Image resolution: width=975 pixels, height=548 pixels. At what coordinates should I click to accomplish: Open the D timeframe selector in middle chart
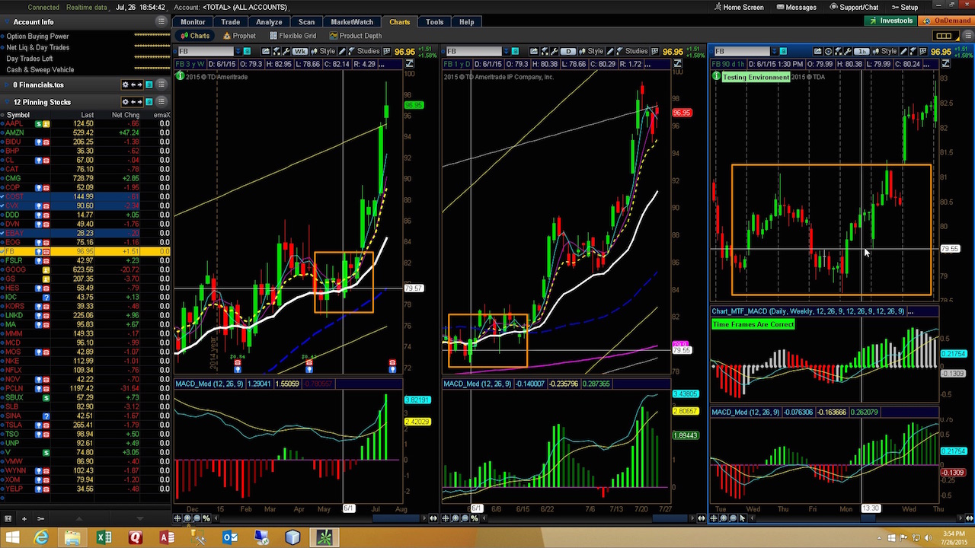pyautogui.click(x=568, y=52)
